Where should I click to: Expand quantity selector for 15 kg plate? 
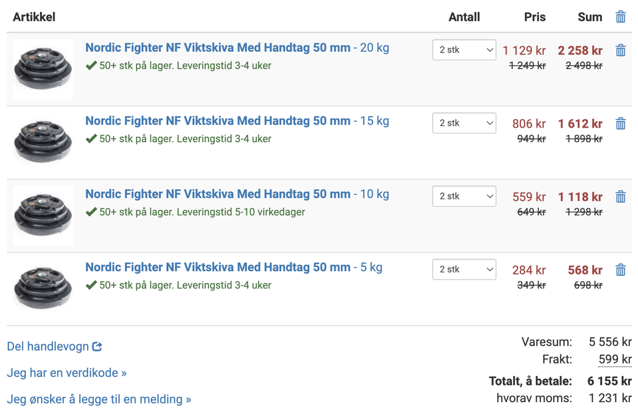coord(464,123)
